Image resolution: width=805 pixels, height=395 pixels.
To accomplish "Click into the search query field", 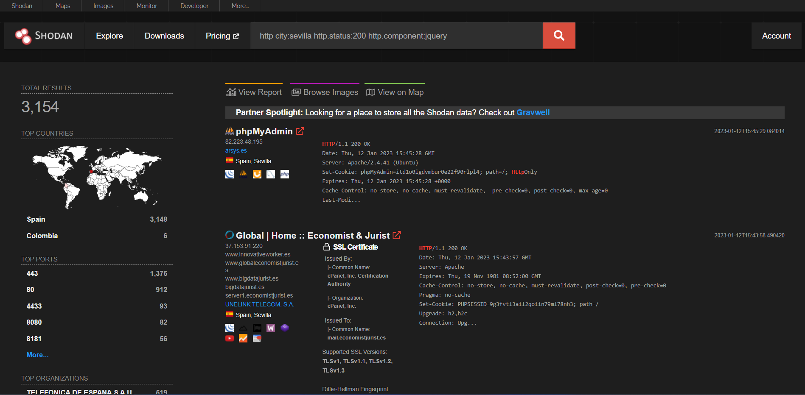I will pos(397,36).
